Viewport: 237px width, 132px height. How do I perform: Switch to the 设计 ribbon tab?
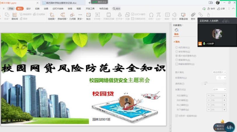point(28,9)
